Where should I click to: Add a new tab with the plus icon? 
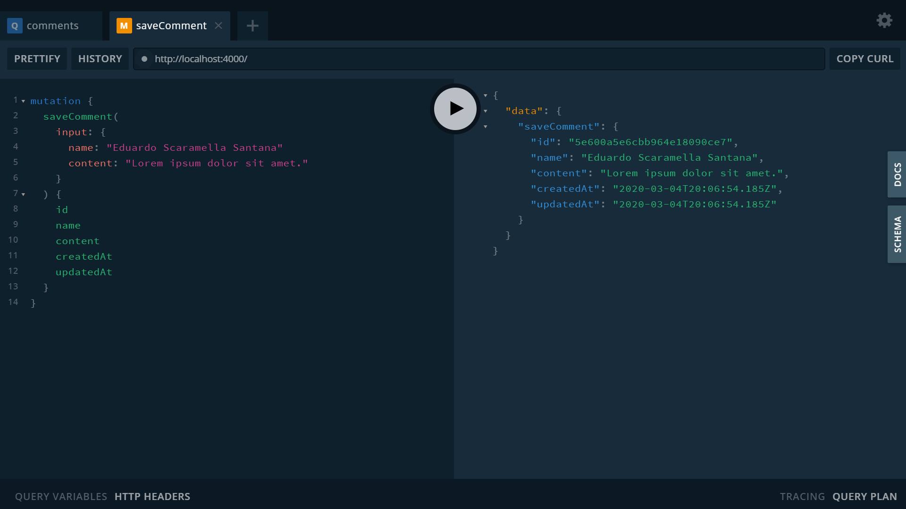pyautogui.click(x=252, y=26)
